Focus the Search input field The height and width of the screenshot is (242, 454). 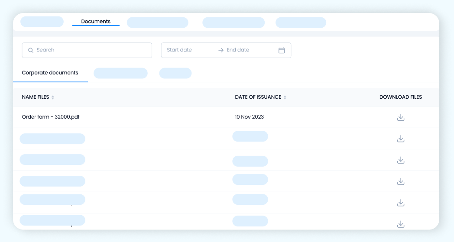[x=91, y=50]
